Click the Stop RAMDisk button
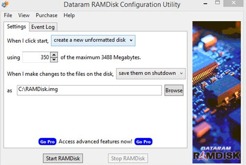This screenshot has width=246, height=165. click(128, 158)
